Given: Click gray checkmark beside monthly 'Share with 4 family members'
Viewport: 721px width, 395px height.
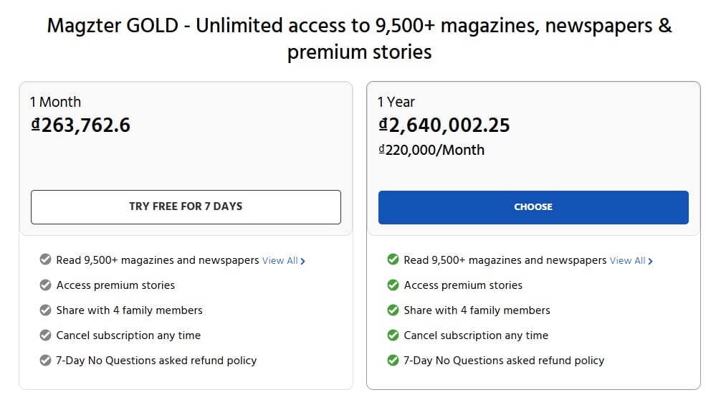Looking at the screenshot, I should (x=45, y=310).
